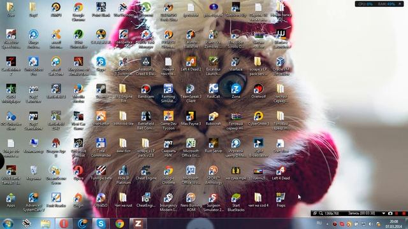408x229 pixels.
Task: Launch the Warface desktop shortcut
Action: point(236,64)
